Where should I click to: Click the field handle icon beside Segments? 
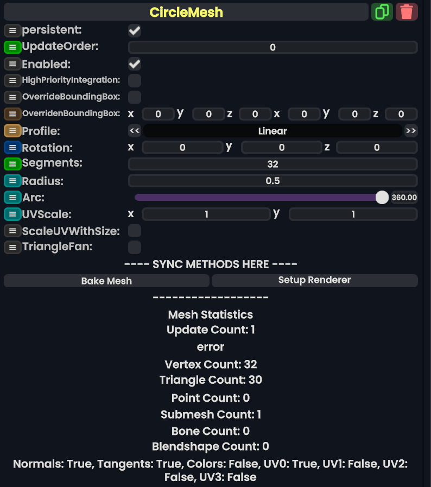click(12, 163)
